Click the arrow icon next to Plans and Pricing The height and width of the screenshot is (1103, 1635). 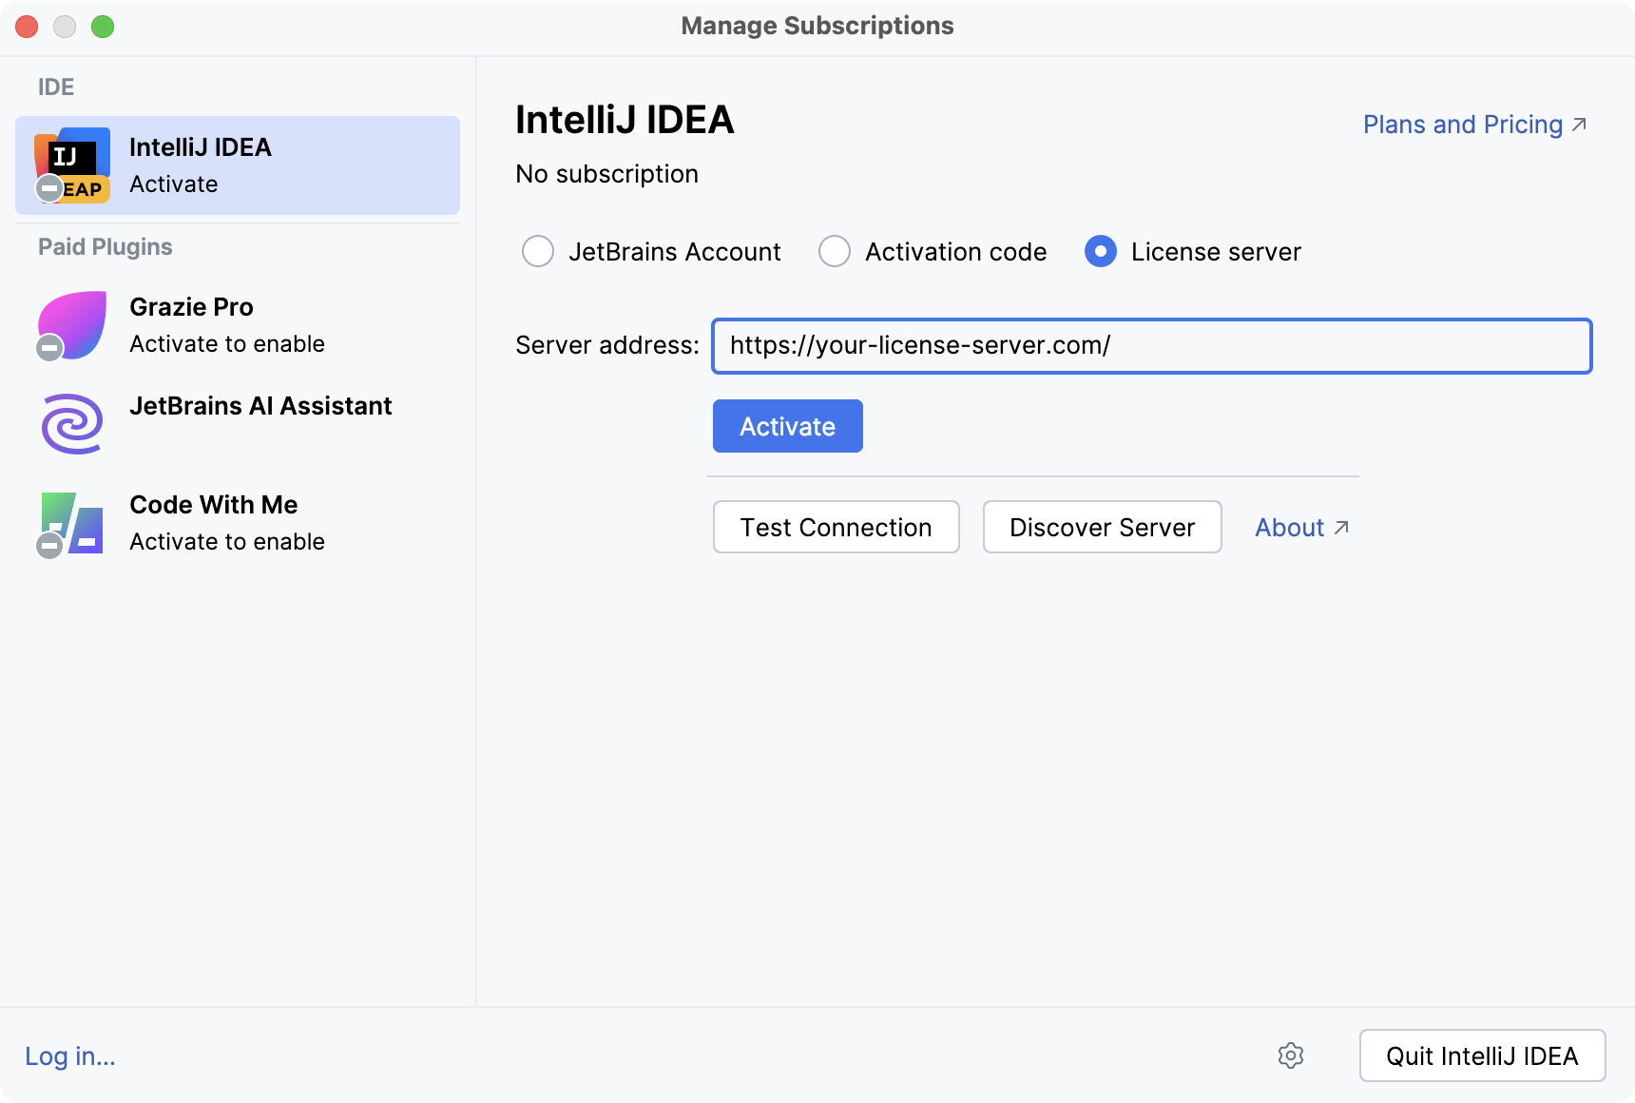tap(1579, 123)
